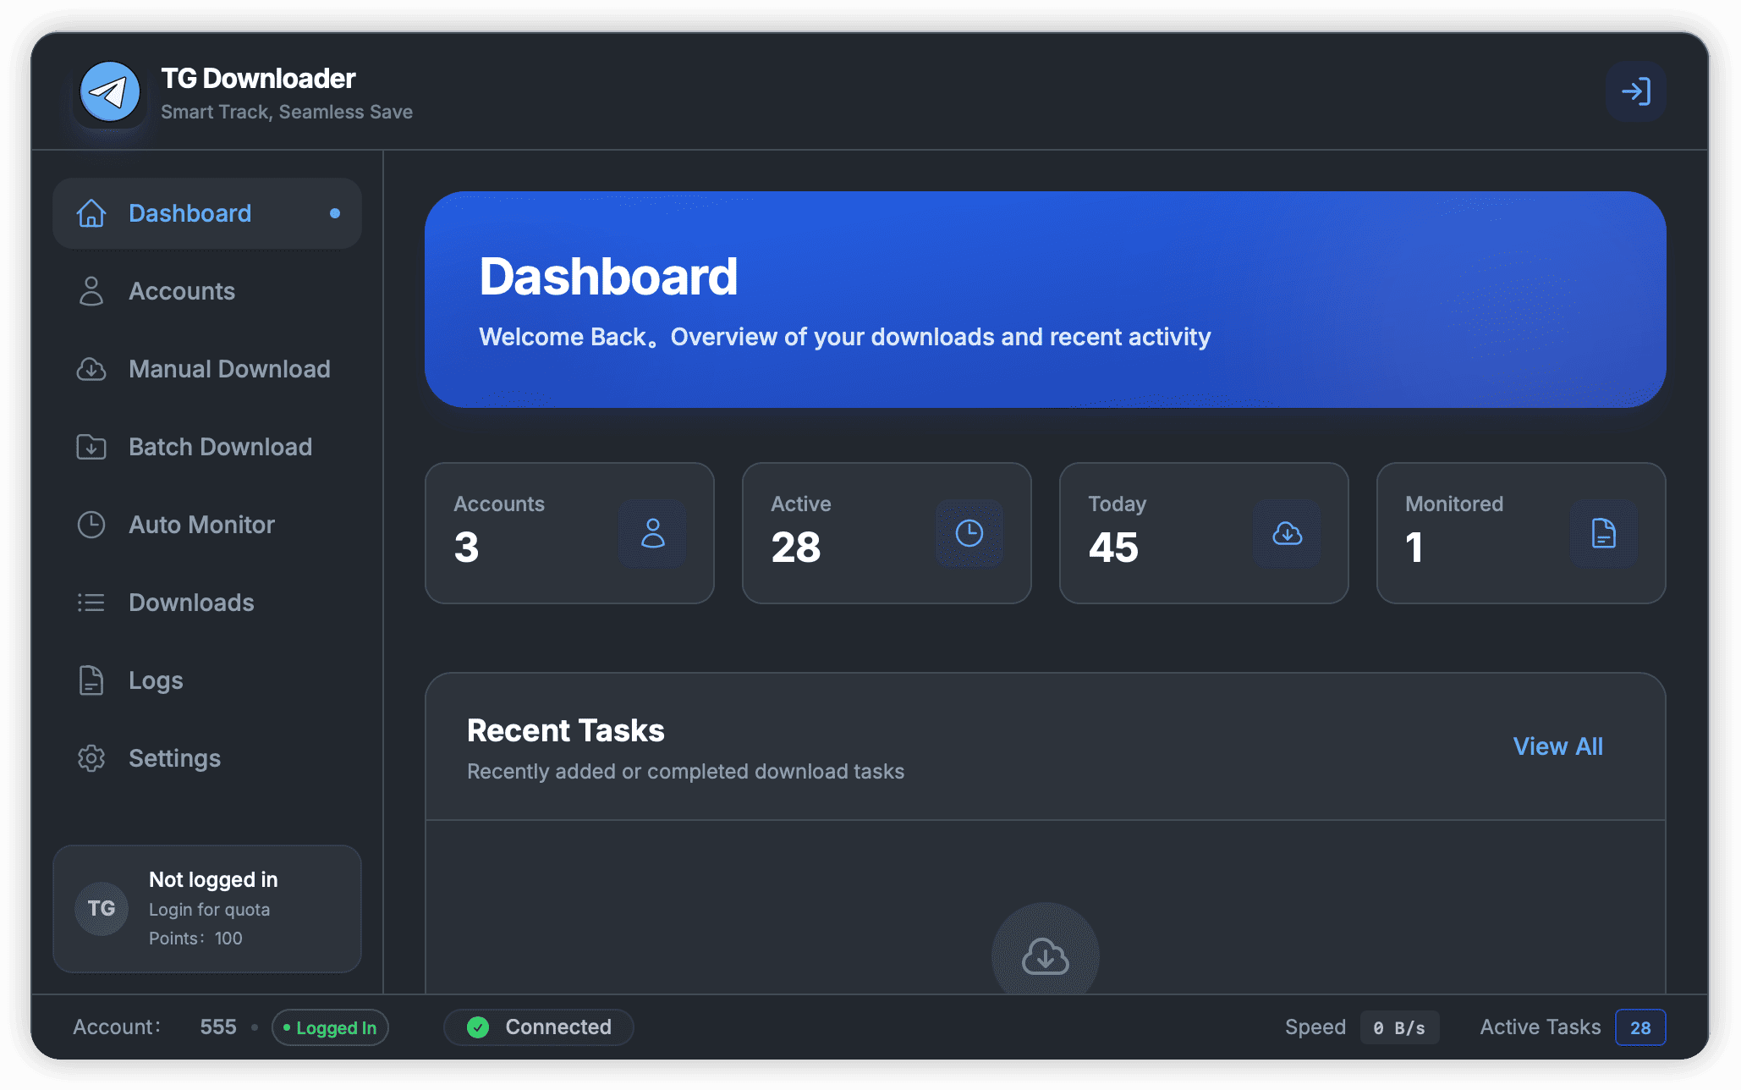This screenshot has height=1090, width=1741.
Task: Click the Active Tasks counter badge
Action: (x=1640, y=1027)
